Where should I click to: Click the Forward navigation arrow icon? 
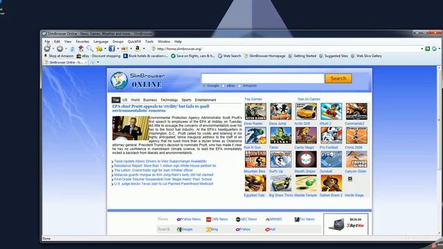(x=60, y=48)
